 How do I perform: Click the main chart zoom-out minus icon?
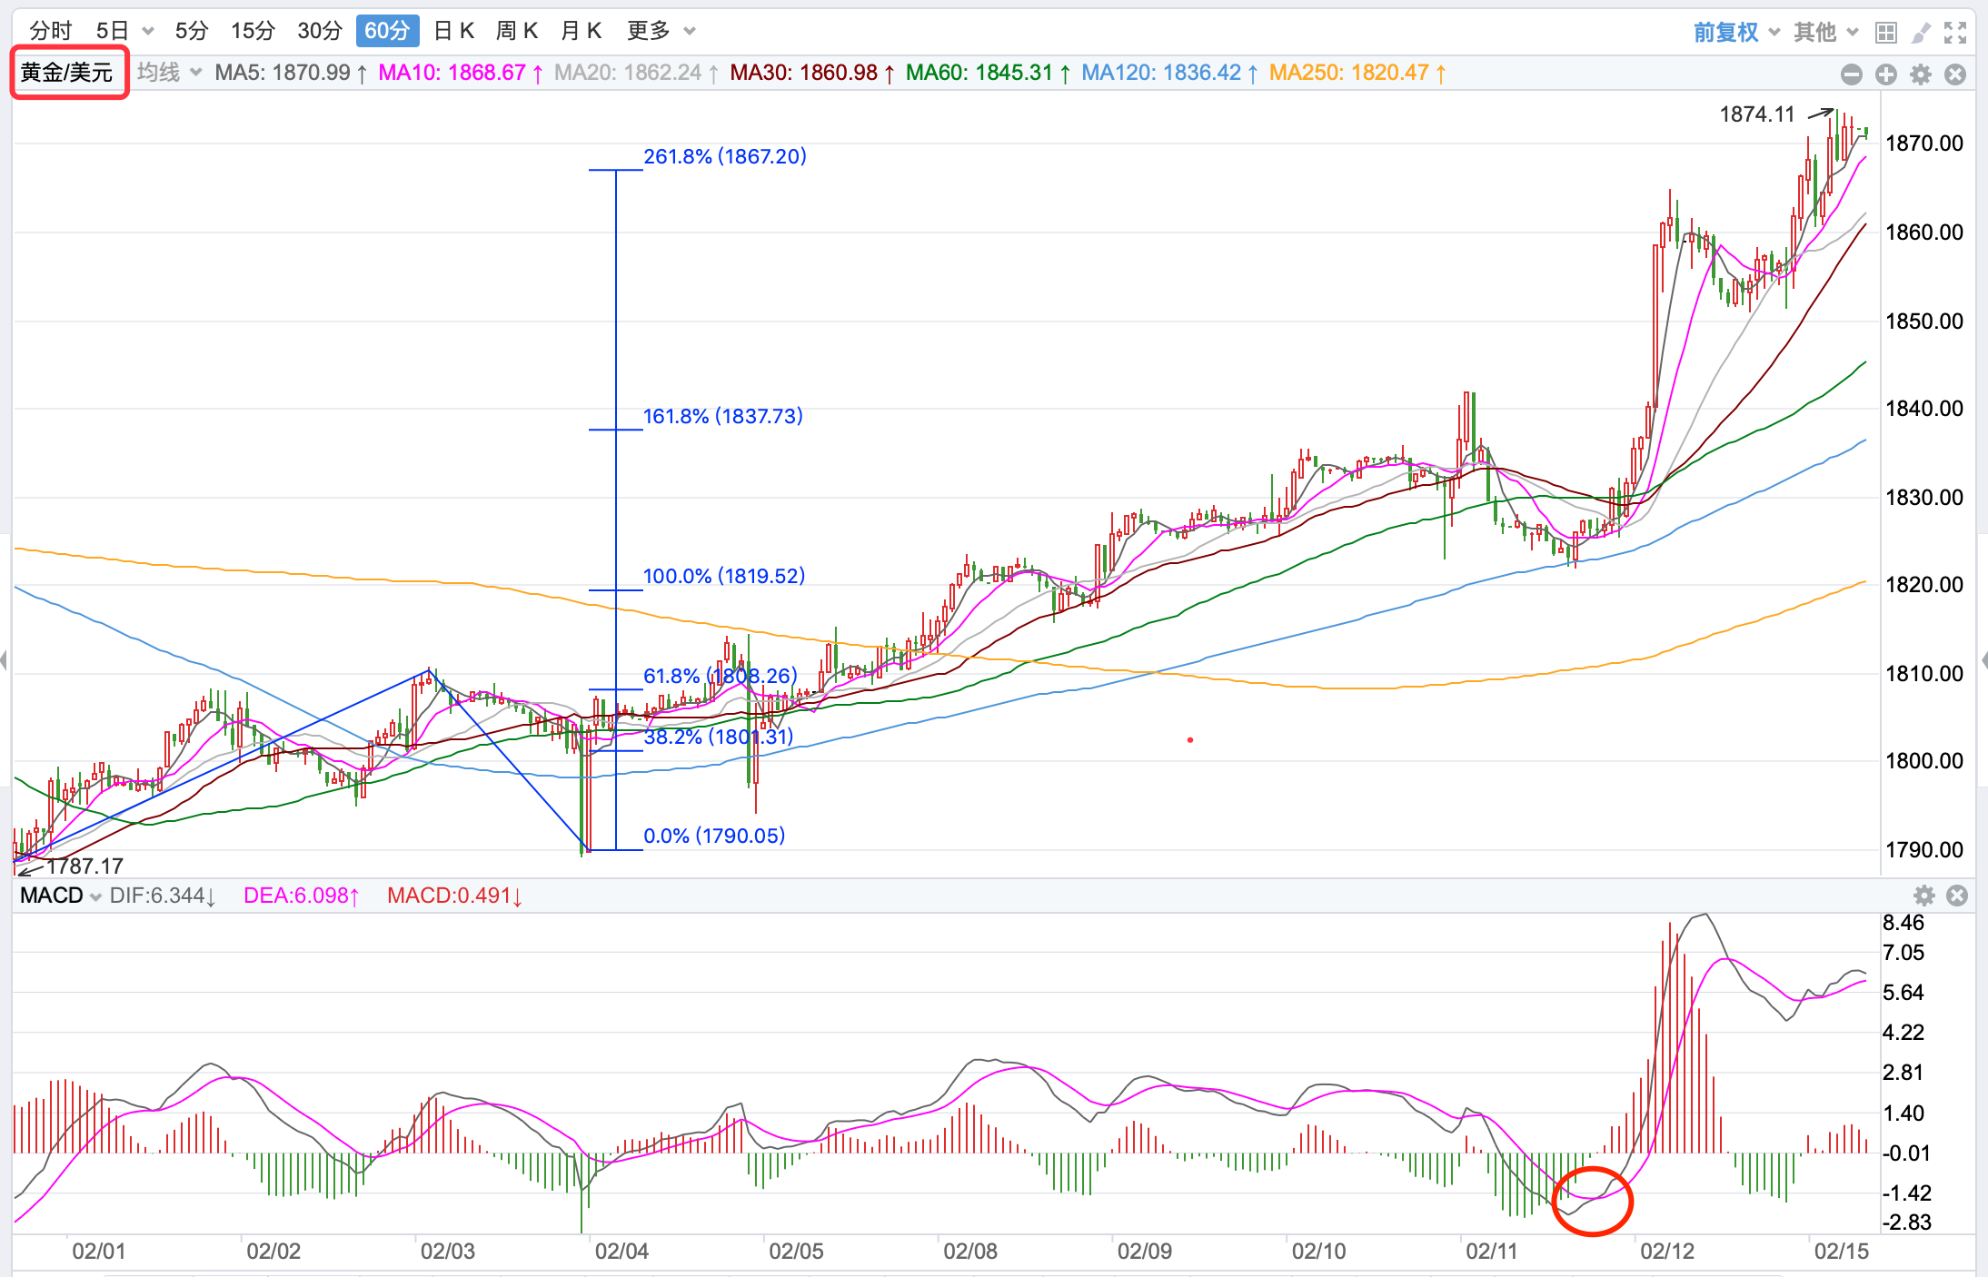[1851, 74]
